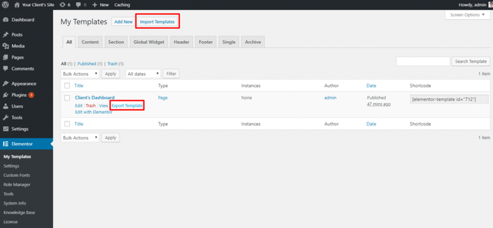Click the Elementor icon in sidebar

pos(6,144)
